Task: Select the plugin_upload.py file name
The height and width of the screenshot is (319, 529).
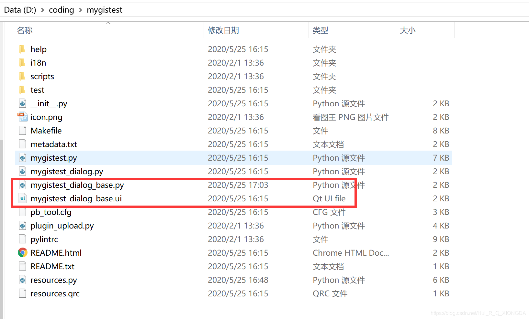Action: pos(62,226)
